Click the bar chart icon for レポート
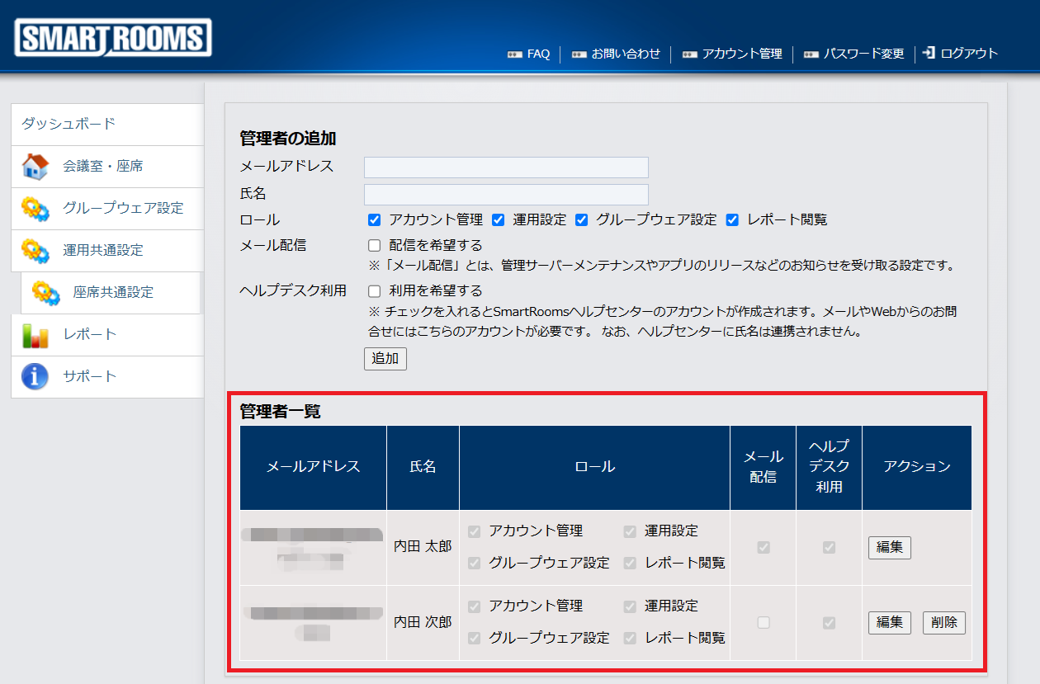This screenshot has height=684, width=1040. click(x=35, y=334)
